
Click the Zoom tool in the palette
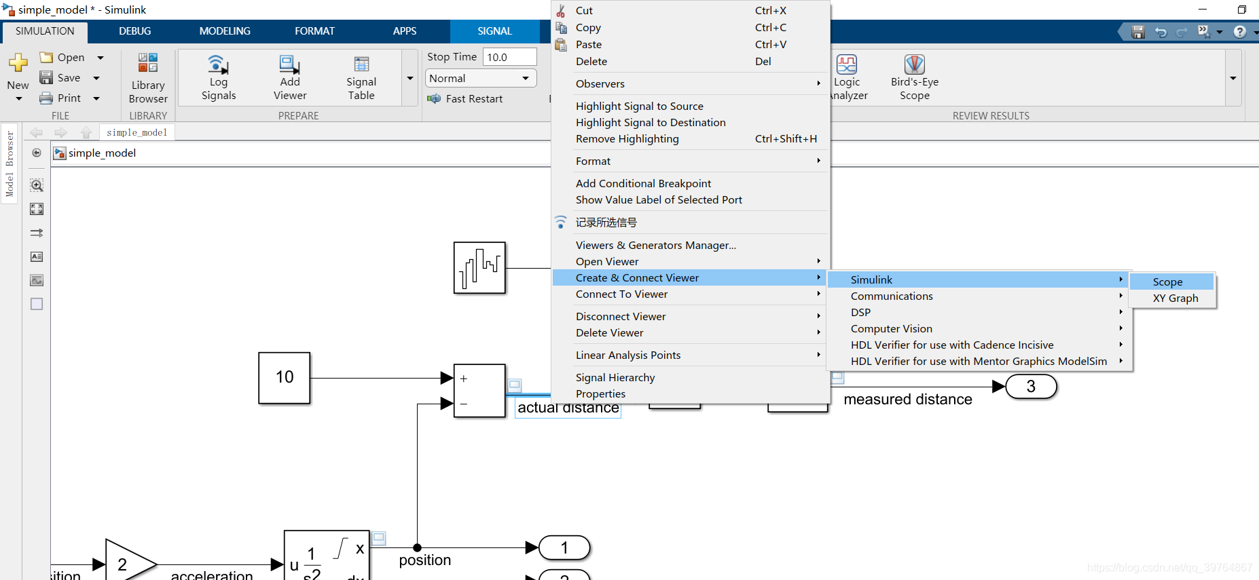pos(37,185)
